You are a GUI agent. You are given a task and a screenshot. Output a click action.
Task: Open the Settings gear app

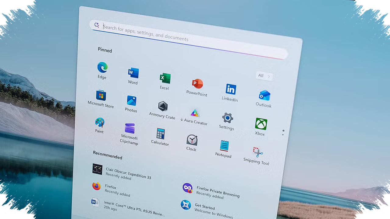(227, 118)
